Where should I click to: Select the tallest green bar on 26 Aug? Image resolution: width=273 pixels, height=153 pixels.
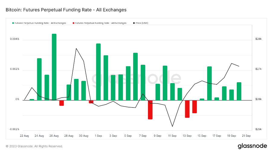pos(54,67)
